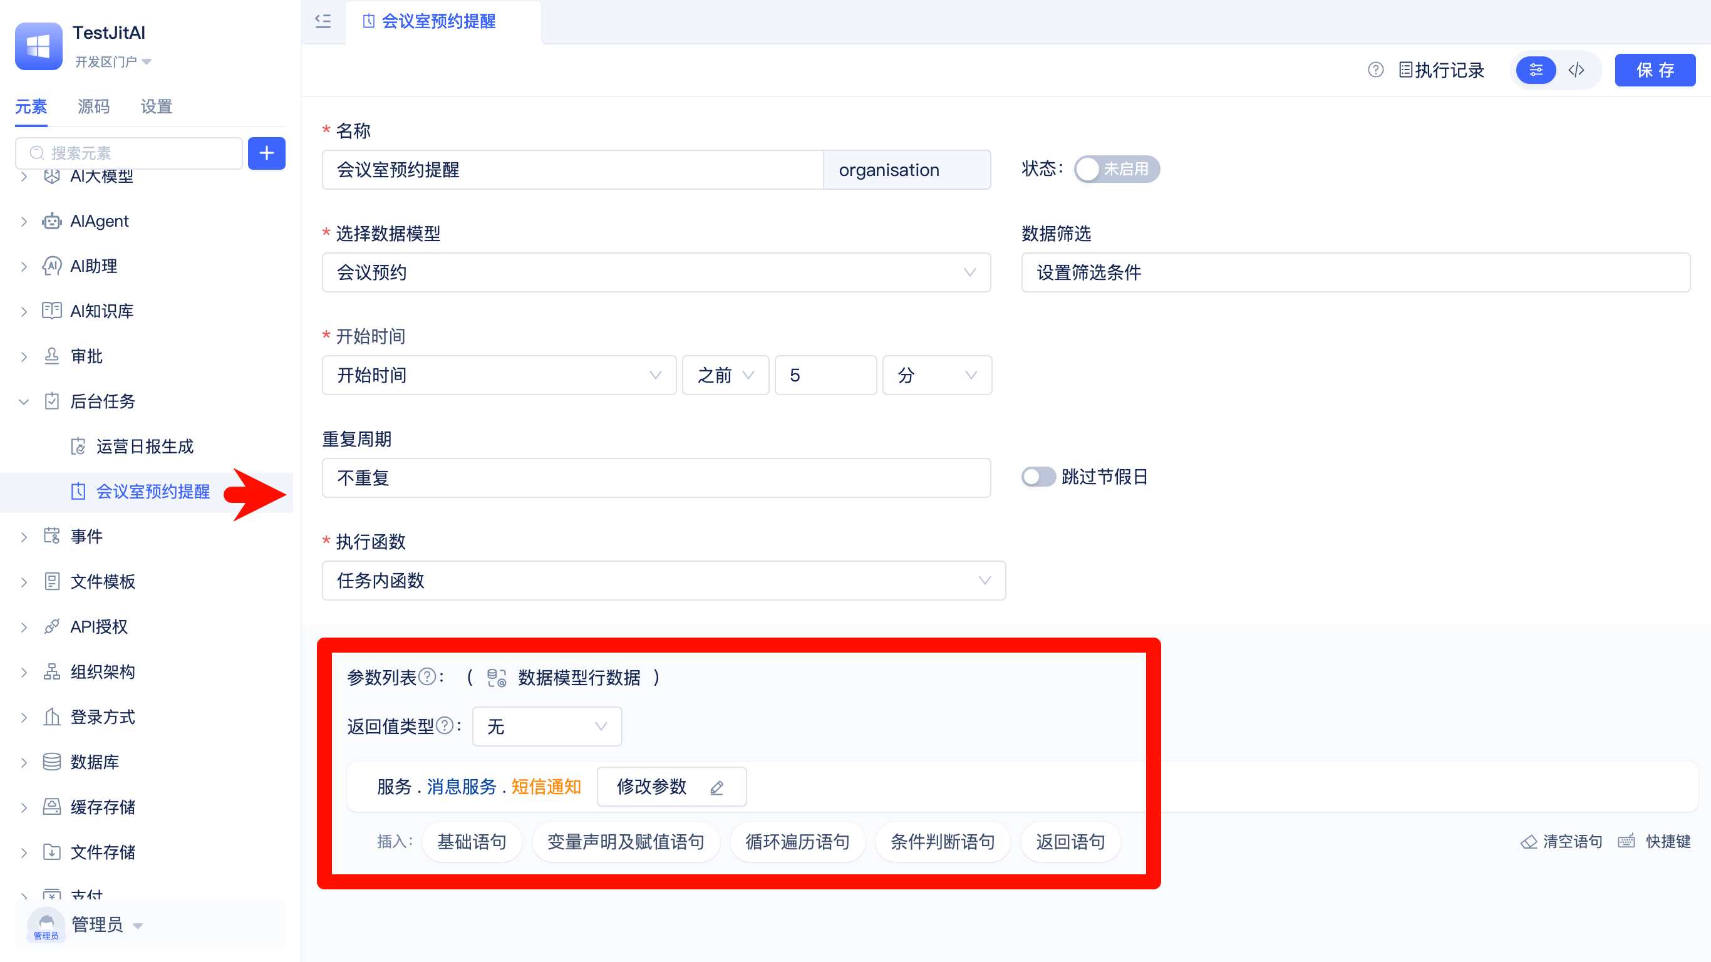The image size is (1711, 962).
Task: Click the AIAgent robot icon
Action: coord(52,221)
